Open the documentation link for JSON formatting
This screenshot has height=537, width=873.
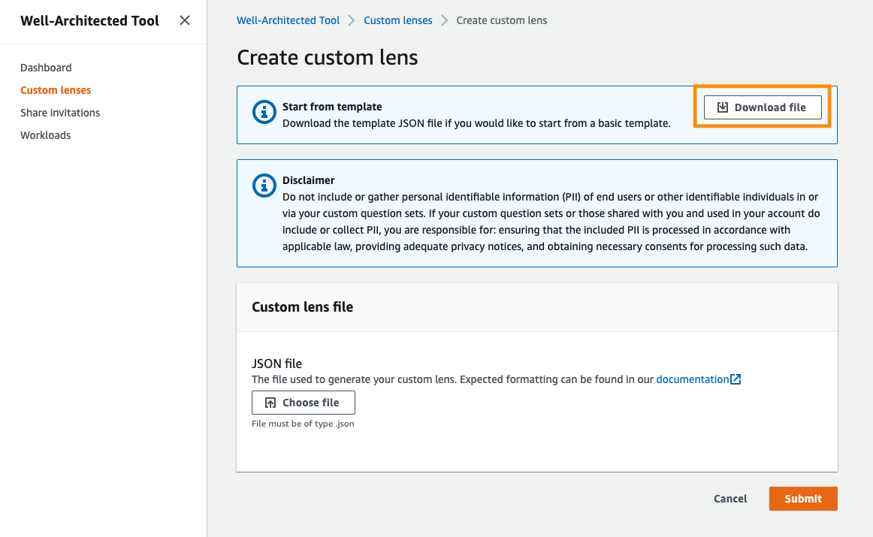(695, 379)
